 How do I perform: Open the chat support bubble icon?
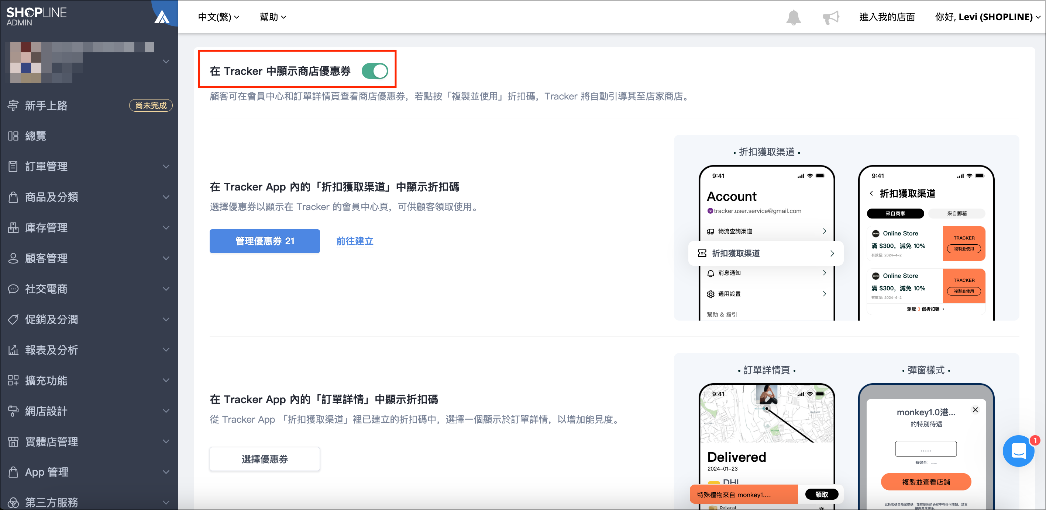[x=1019, y=451]
